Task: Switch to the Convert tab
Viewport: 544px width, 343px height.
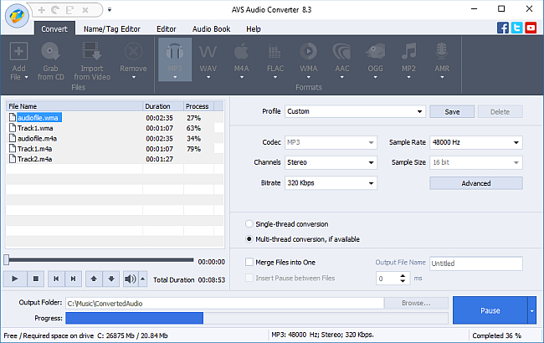Action: (54, 29)
